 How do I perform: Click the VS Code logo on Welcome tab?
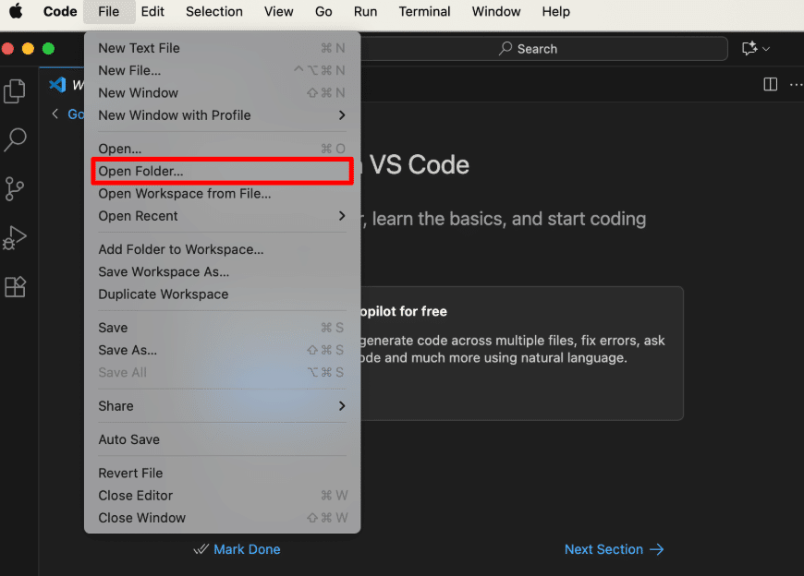(57, 85)
